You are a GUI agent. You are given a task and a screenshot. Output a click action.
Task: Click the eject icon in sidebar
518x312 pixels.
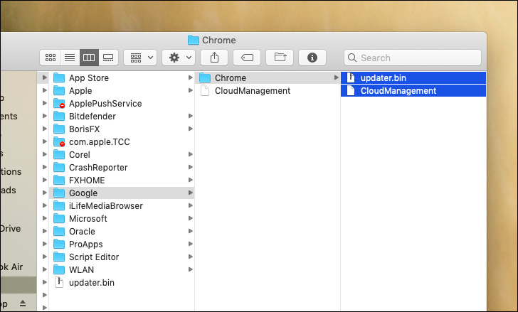pos(23,303)
